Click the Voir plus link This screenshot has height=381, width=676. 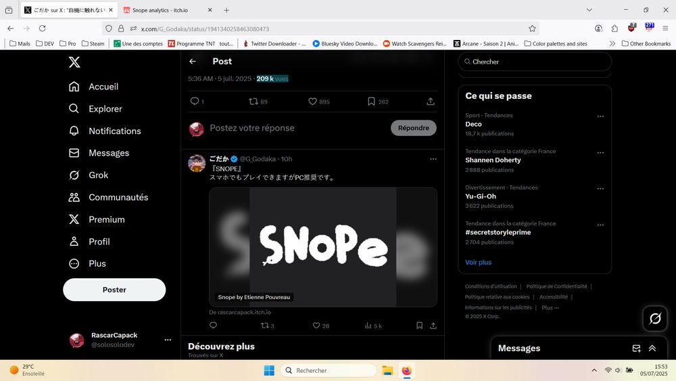coord(478,263)
